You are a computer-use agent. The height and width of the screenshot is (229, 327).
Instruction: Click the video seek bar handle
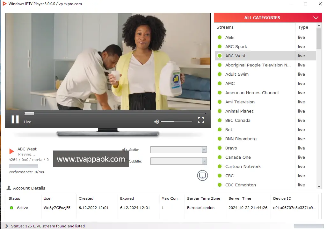point(29,113)
